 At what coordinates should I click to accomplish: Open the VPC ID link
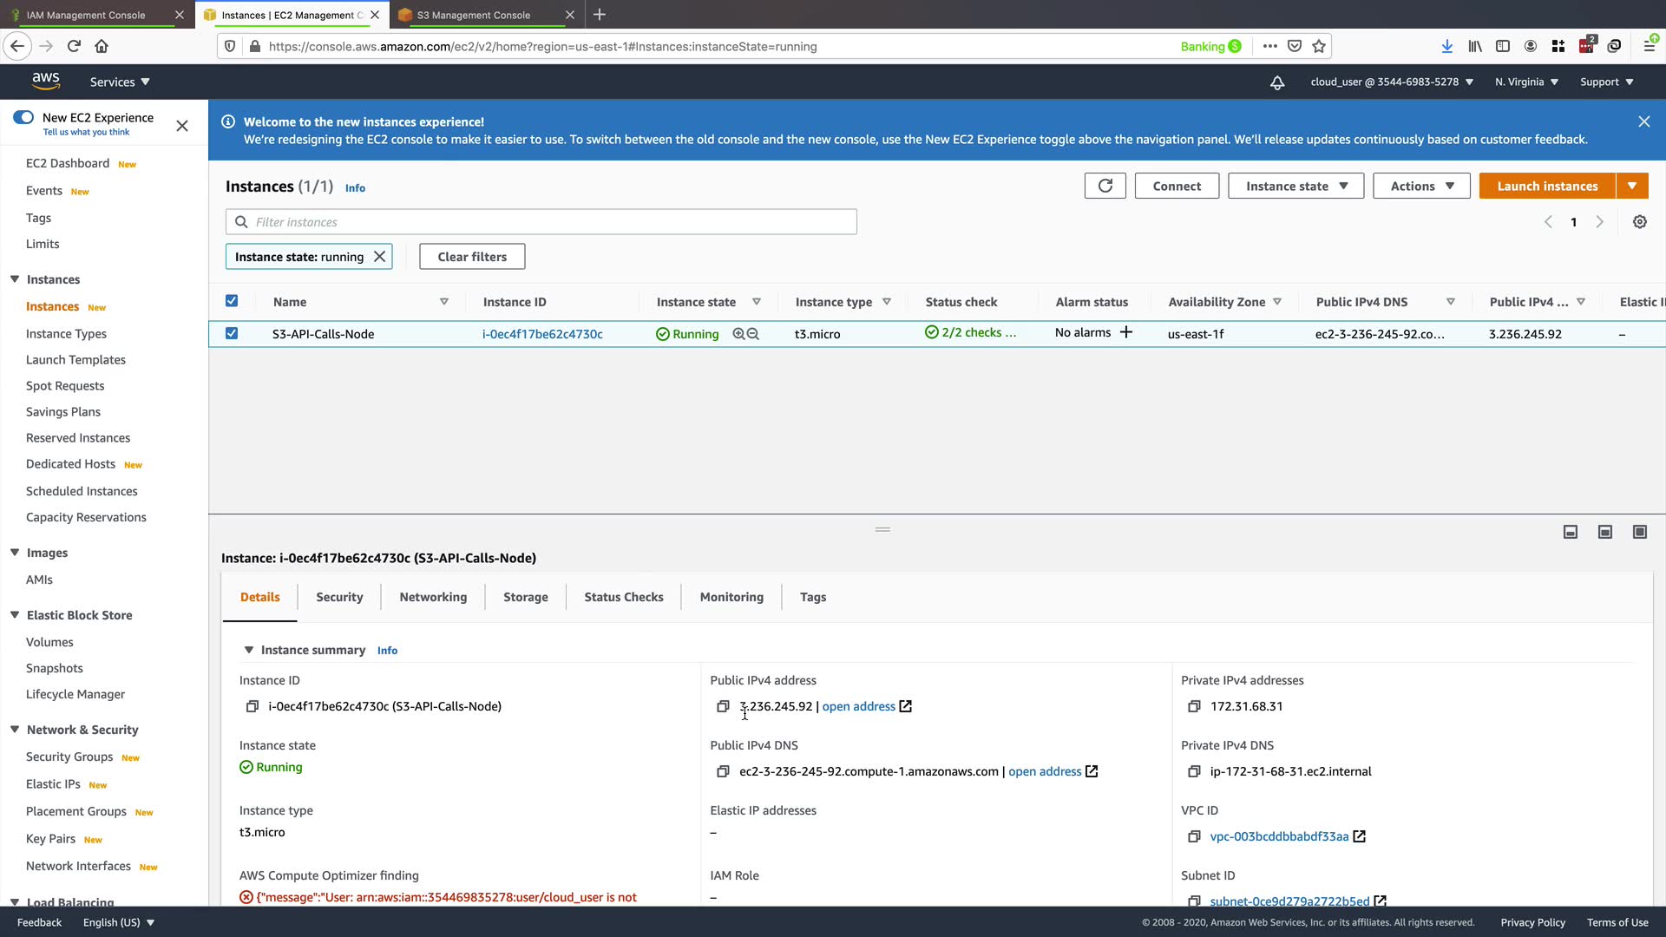1279,836
